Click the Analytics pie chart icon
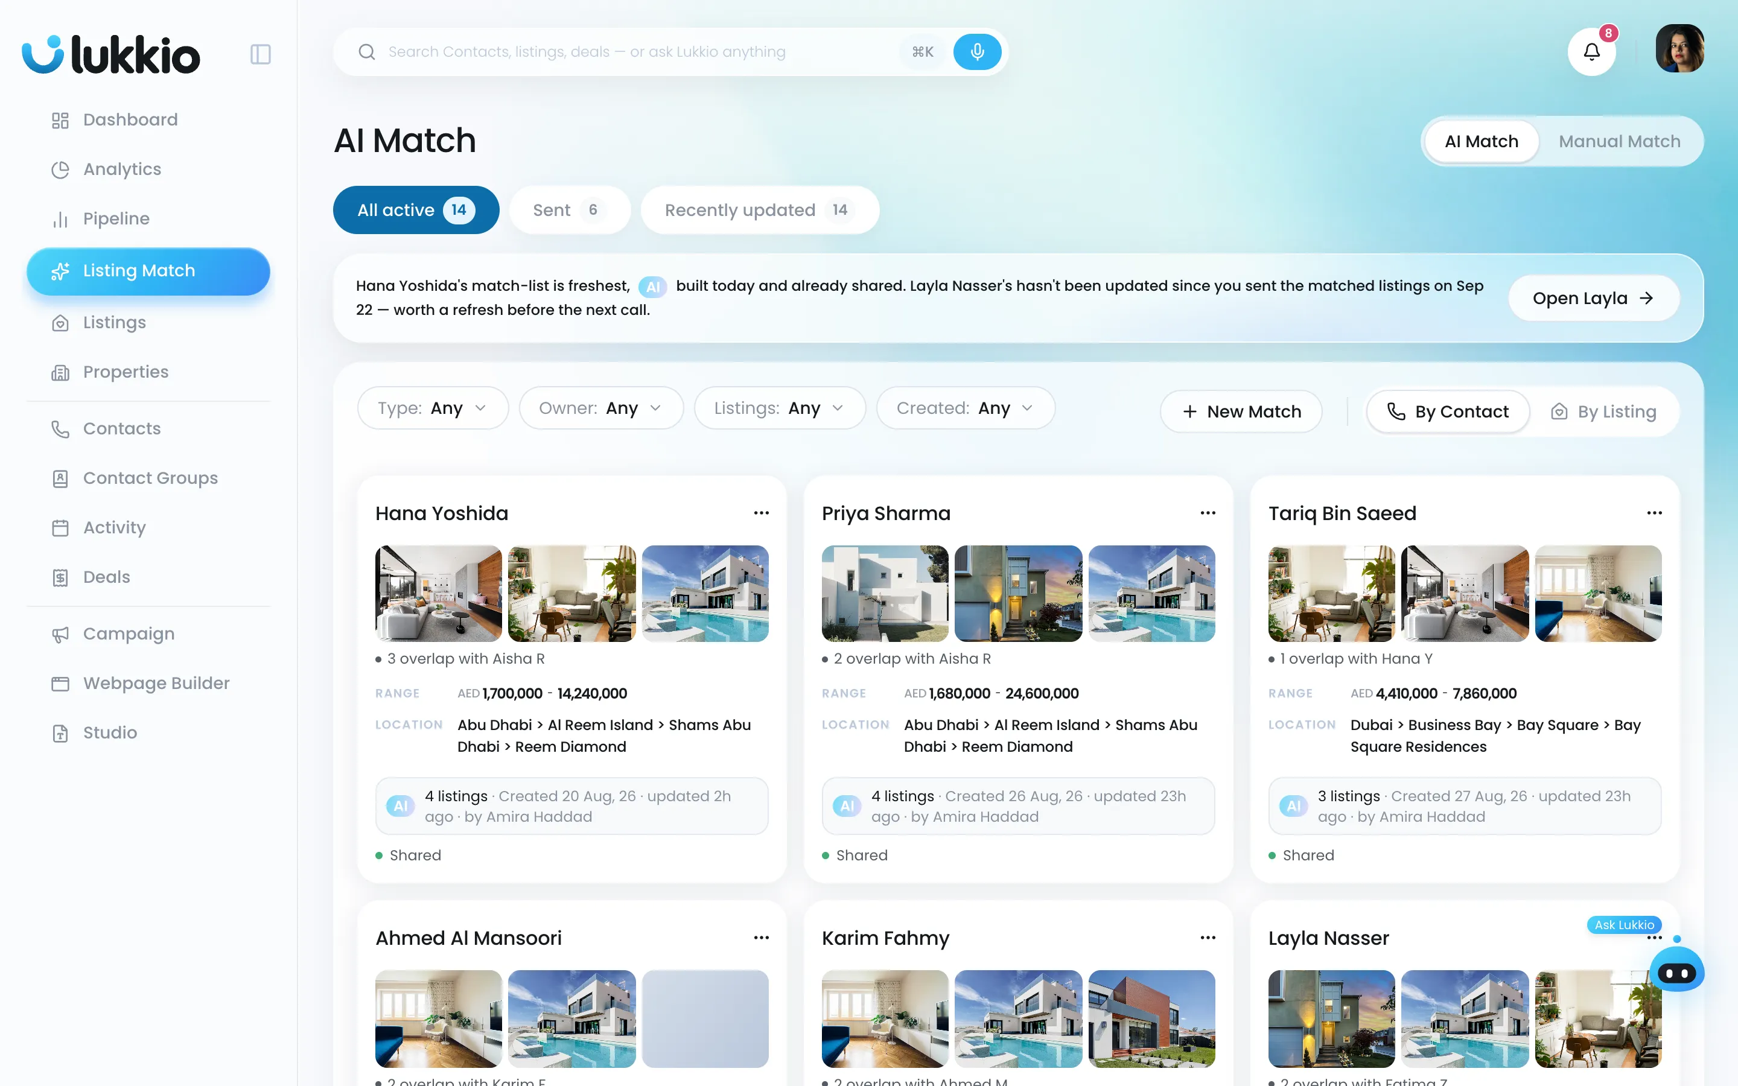1738x1086 pixels. 60,170
